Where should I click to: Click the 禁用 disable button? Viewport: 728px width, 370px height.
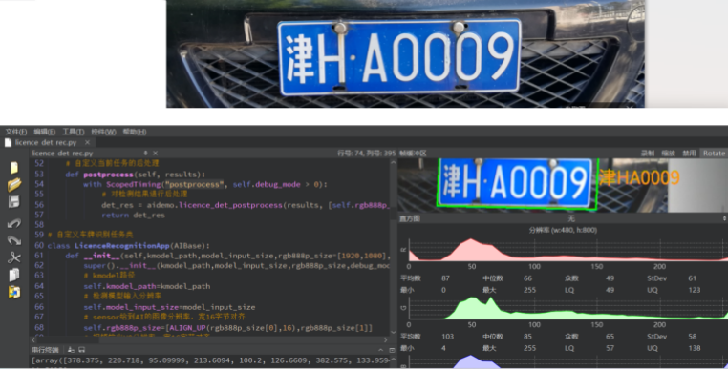click(x=689, y=153)
